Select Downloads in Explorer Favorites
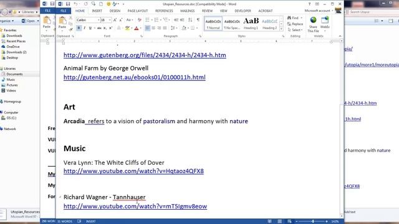The image size is (399, 224). tap(14, 36)
